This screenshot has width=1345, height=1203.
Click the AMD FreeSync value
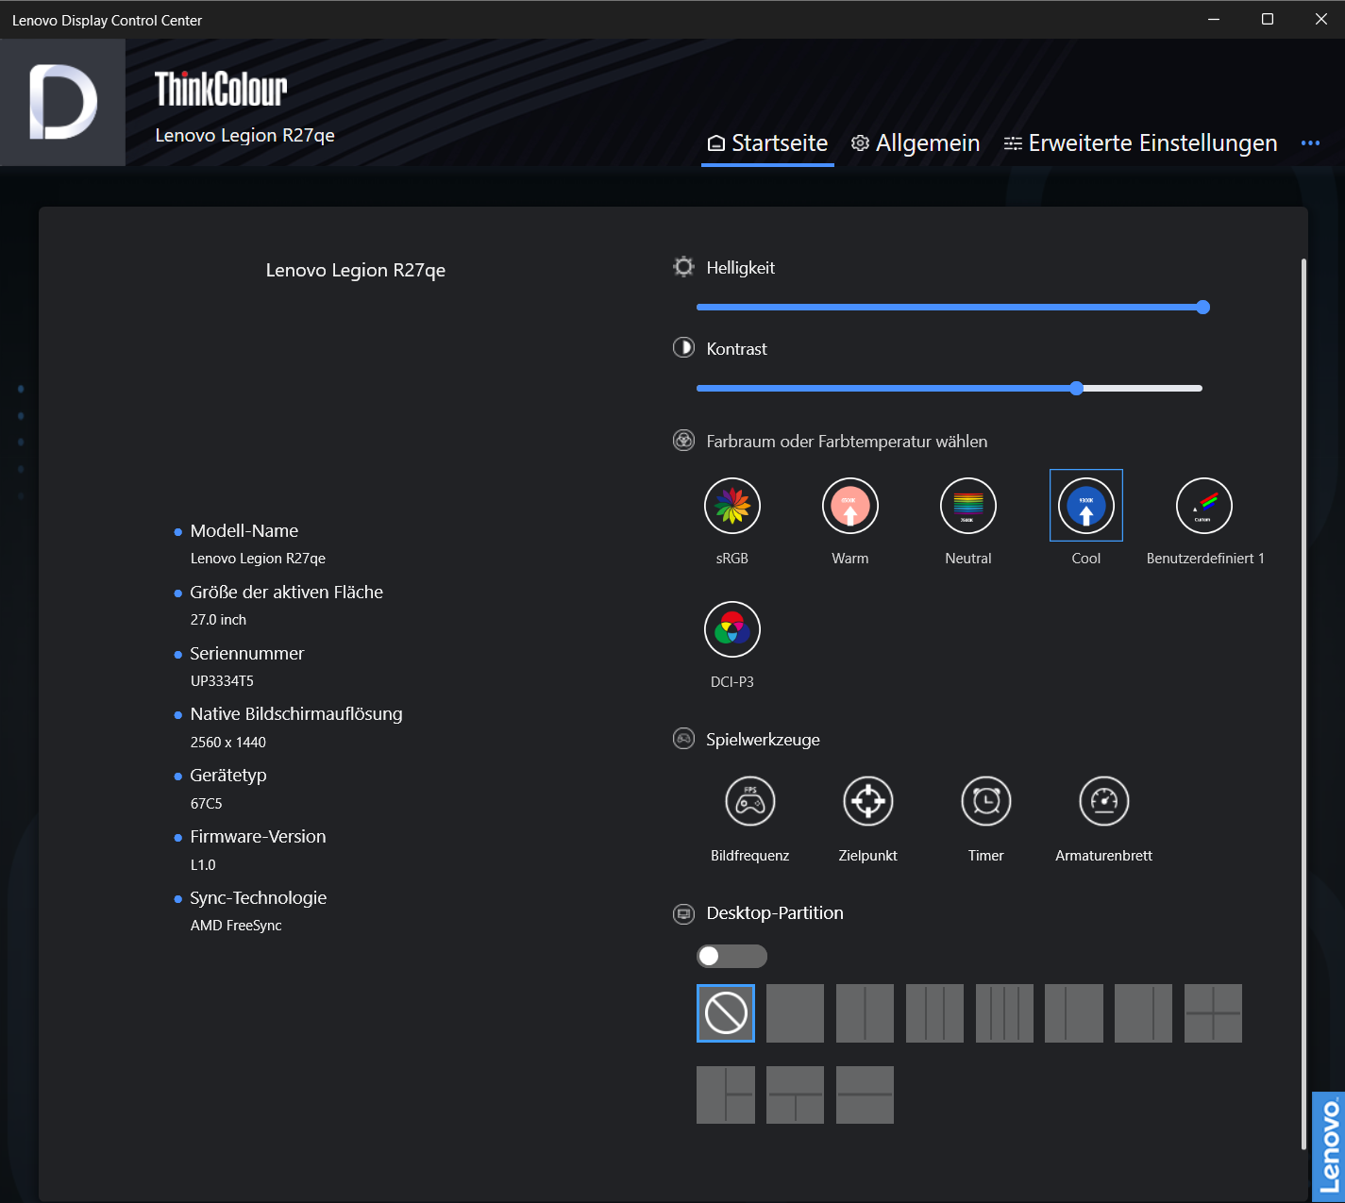tap(236, 926)
